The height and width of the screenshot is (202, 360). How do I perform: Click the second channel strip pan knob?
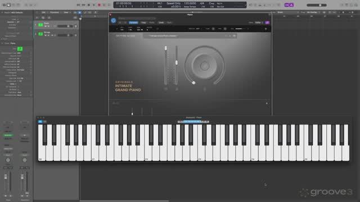[x=25, y=160]
